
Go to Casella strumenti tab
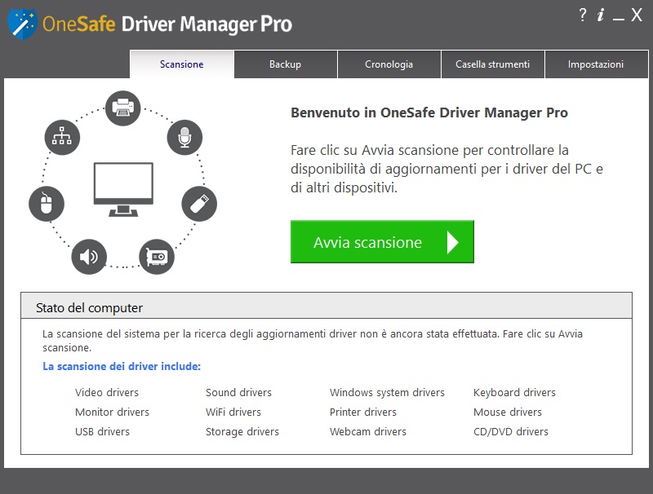coord(493,64)
